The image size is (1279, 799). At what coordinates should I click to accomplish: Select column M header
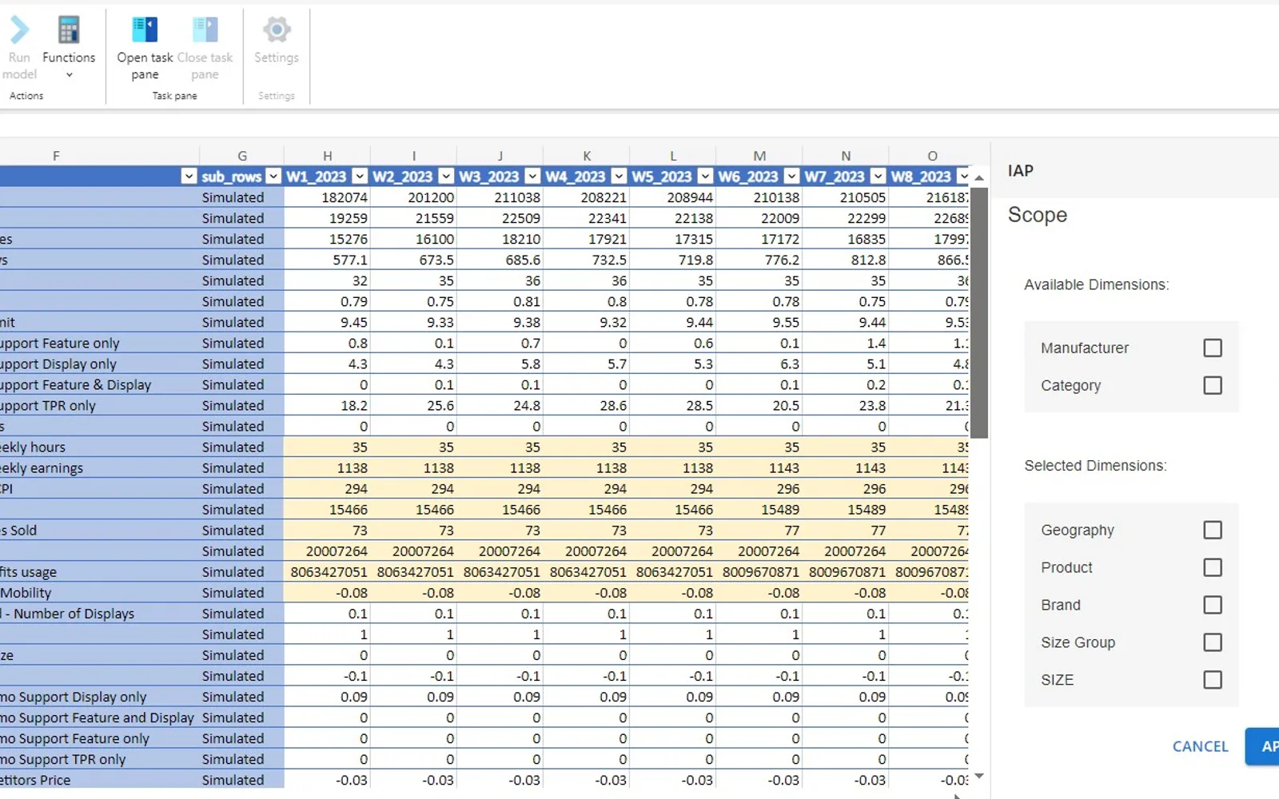[759, 156]
